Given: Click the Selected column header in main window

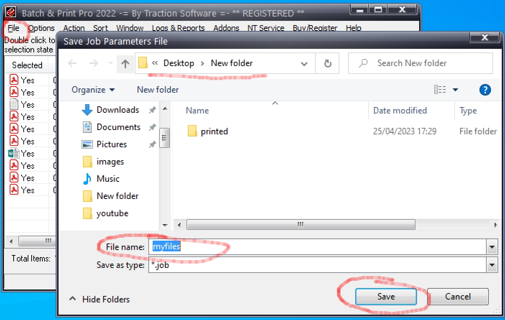Looking at the screenshot, I should [x=27, y=65].
